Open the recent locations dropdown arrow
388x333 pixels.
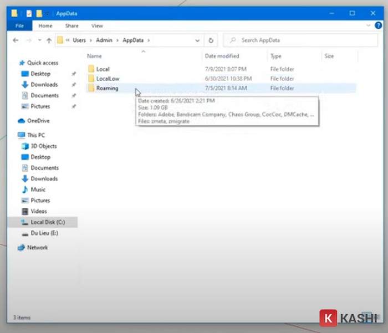pyautogui.click(x=39, y=40)
